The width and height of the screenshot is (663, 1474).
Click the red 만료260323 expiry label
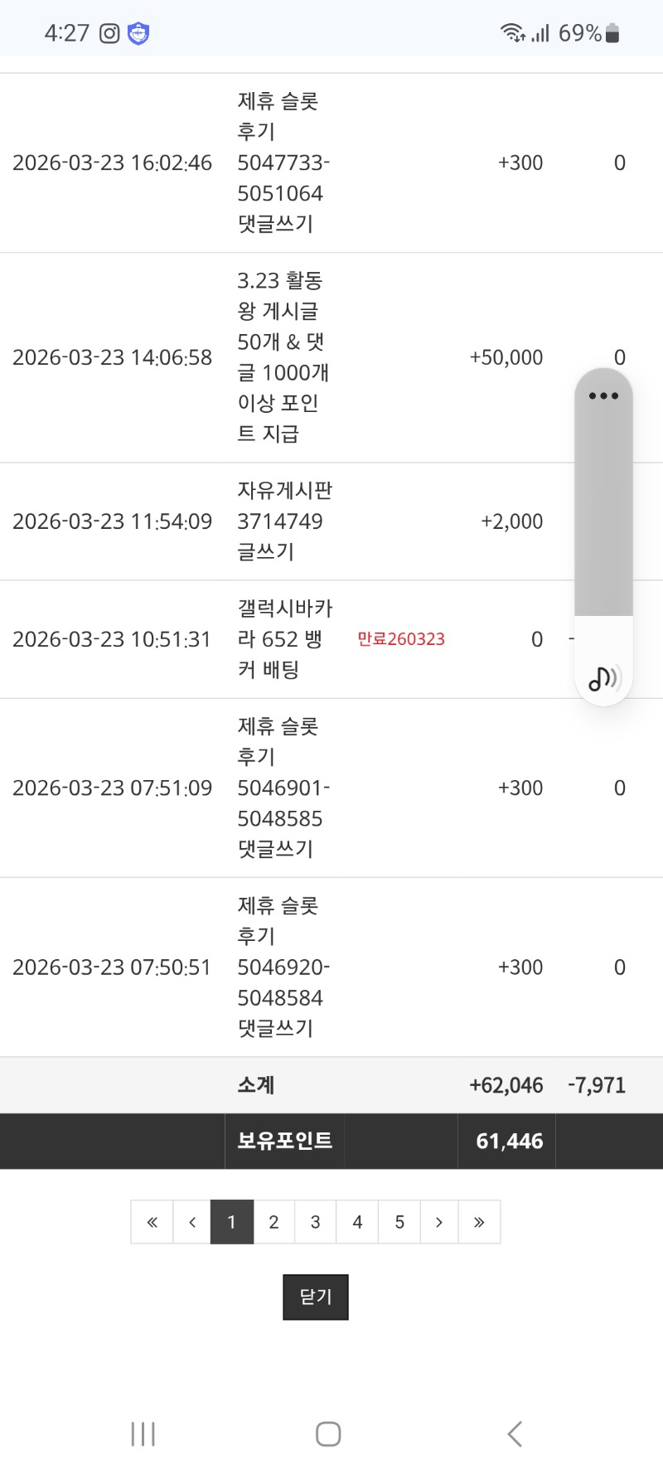(x=401, y=639)
